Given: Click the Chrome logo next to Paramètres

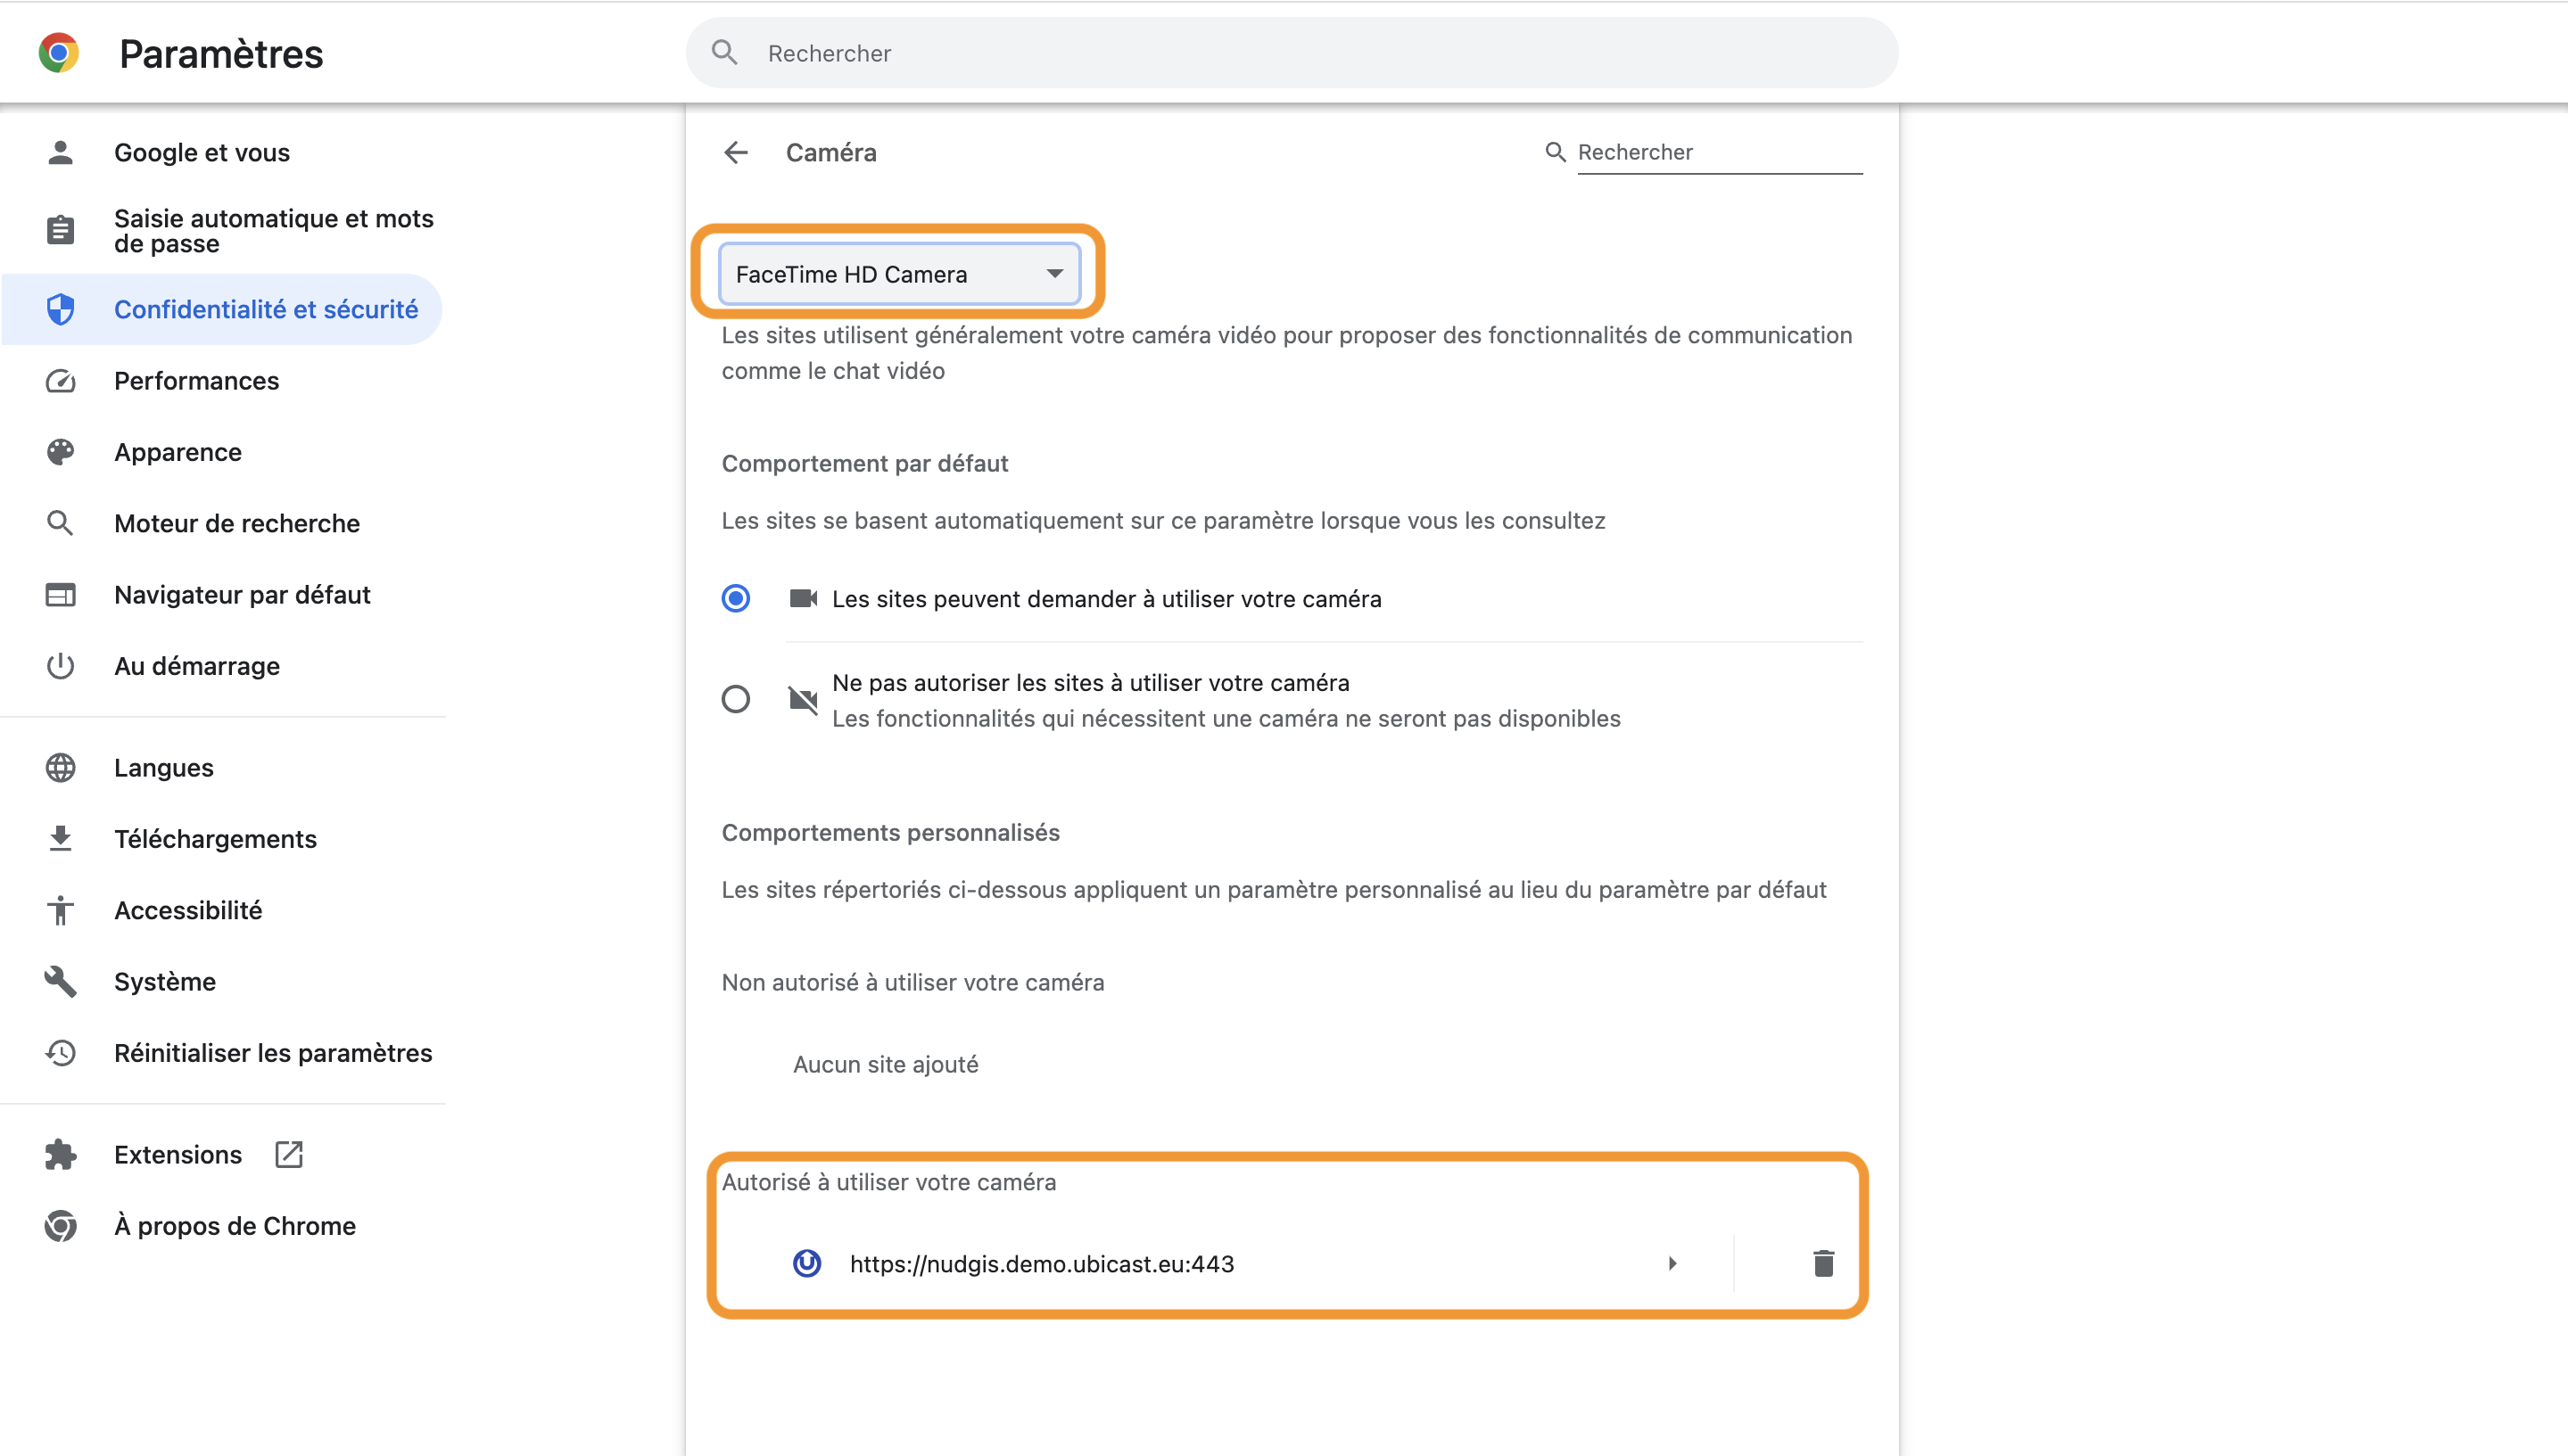Looking at the screenshot, I should pos(59,53).
